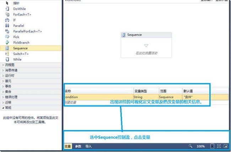Click the 范围 column header
The width and height of the screenshot is (231, 152).
[171, 91]
